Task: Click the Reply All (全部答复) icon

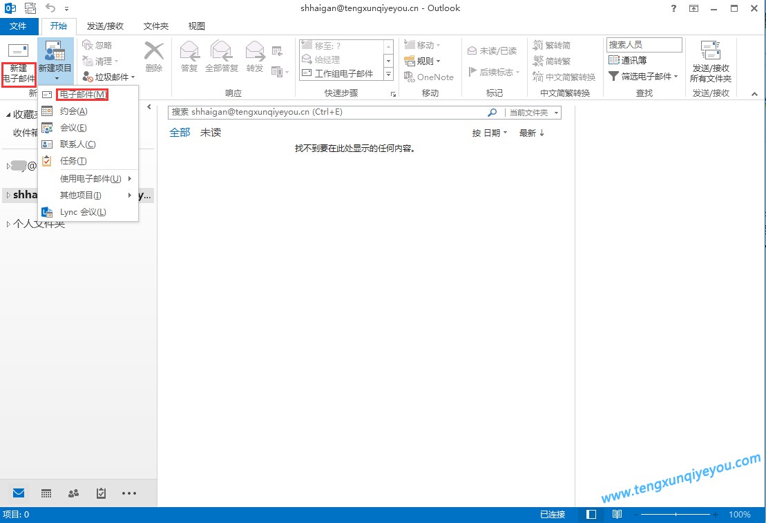Action: [x=221, y=50]
